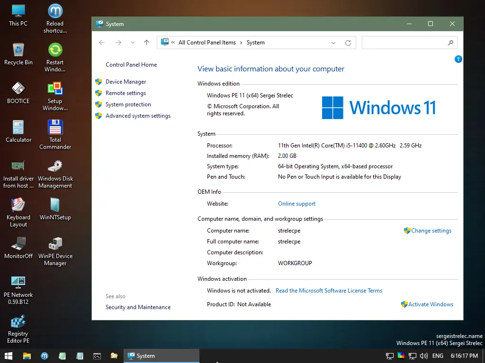Open Online support website link
The width and height of the screenshot is (485, 363).
pyautogui.click(x=296, y=204)
